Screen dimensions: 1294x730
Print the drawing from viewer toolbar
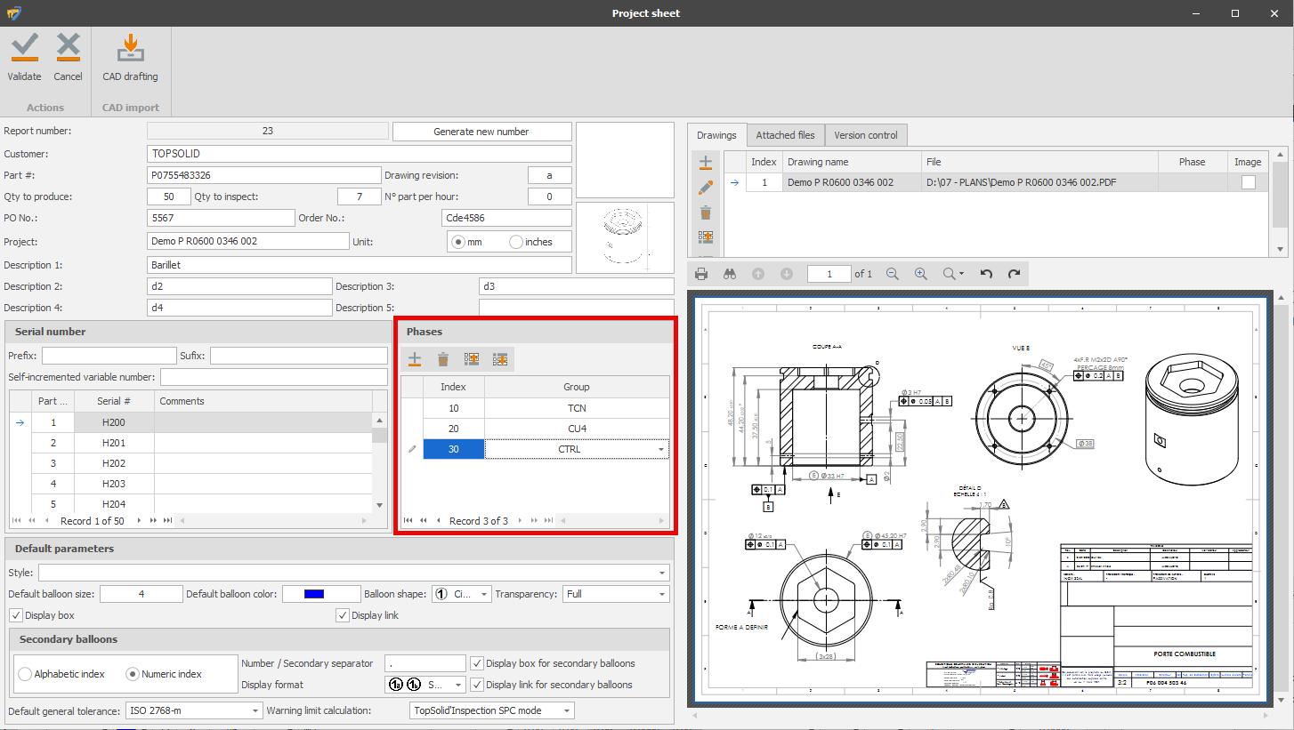coord(701,274)
